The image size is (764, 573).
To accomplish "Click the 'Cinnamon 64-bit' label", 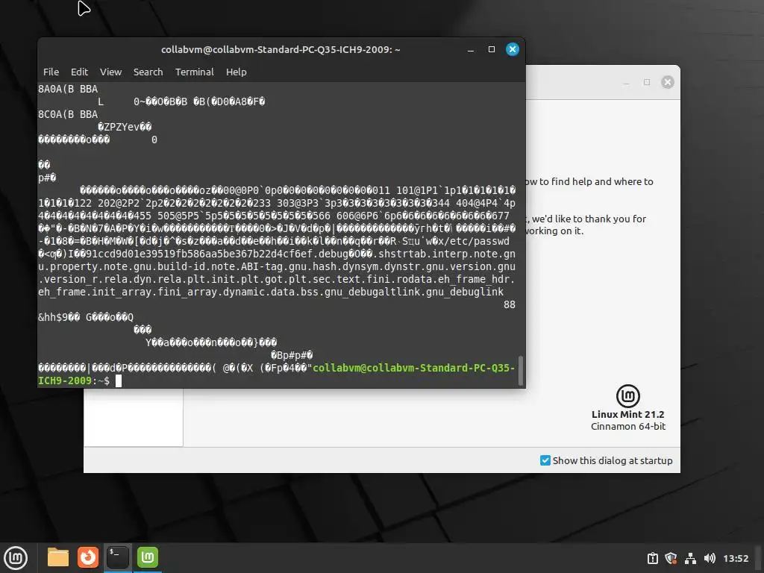I will point(628,426).
